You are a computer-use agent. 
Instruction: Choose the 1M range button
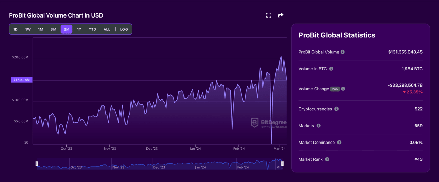point(40,29)
